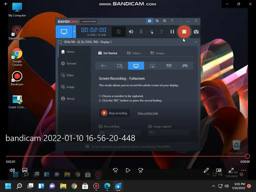Toggle Bandicam's speaker sound icon
256x192 pixels.
click(131, 32)
